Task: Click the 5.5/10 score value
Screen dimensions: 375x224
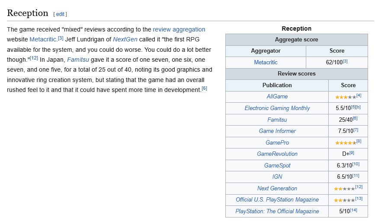Action: pos(343,108)
